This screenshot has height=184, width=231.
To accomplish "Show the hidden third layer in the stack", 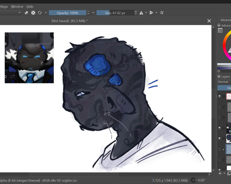I will click(219, 117).
